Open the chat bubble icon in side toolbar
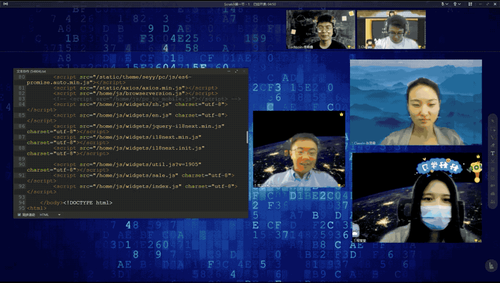 click(493, 185)
